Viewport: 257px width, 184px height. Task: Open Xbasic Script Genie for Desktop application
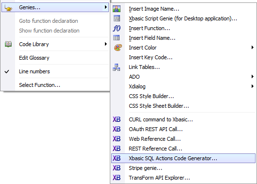[x=183, y=18]
